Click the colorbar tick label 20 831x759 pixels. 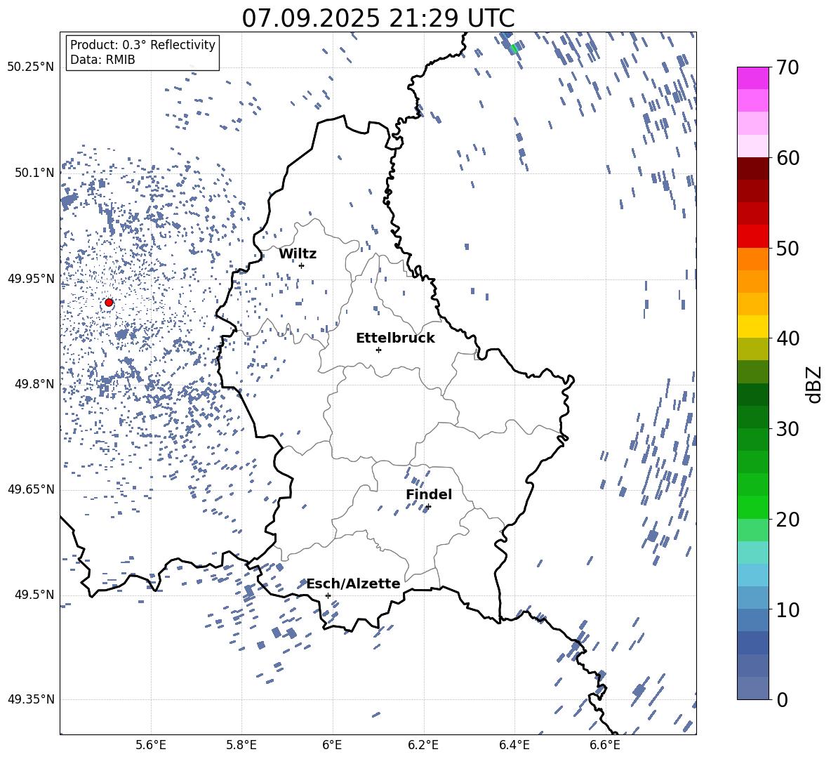pos(787,519)
